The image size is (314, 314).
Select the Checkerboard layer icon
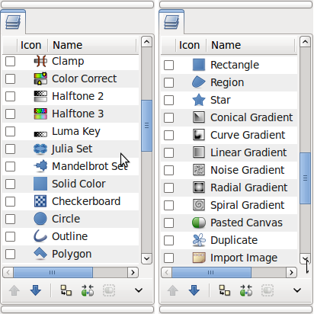point(40,201)
